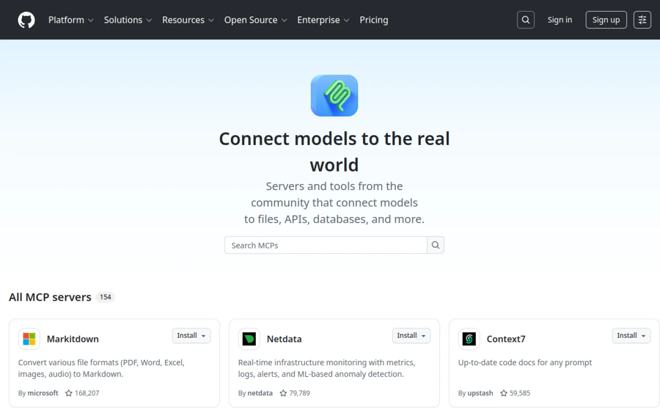Submit the MCP search with the magnifier button
Viewport: 660px width, 412px height.
(x=435, y=245)
